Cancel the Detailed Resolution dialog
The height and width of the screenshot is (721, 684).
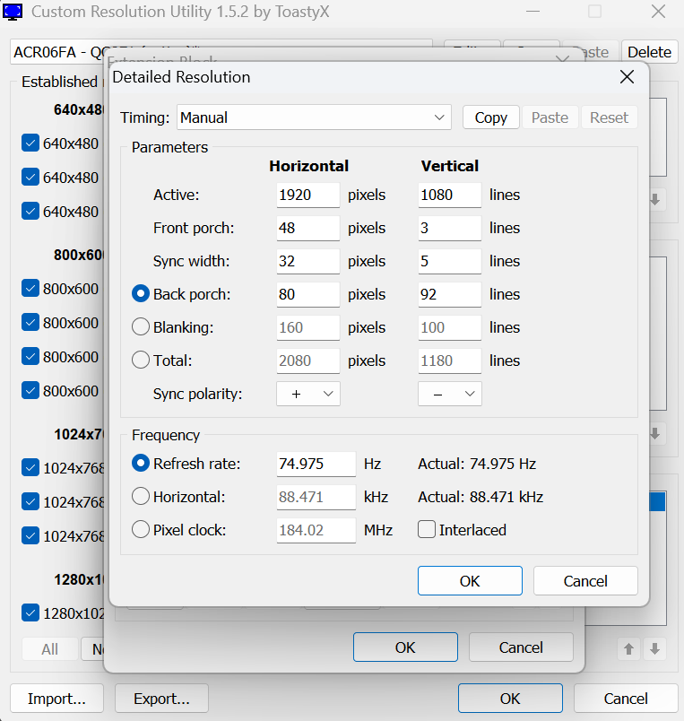pyautogui.click(x=585, y=581)
